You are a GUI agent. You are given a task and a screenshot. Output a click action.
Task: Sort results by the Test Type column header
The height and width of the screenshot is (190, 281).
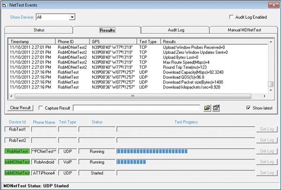149,41
